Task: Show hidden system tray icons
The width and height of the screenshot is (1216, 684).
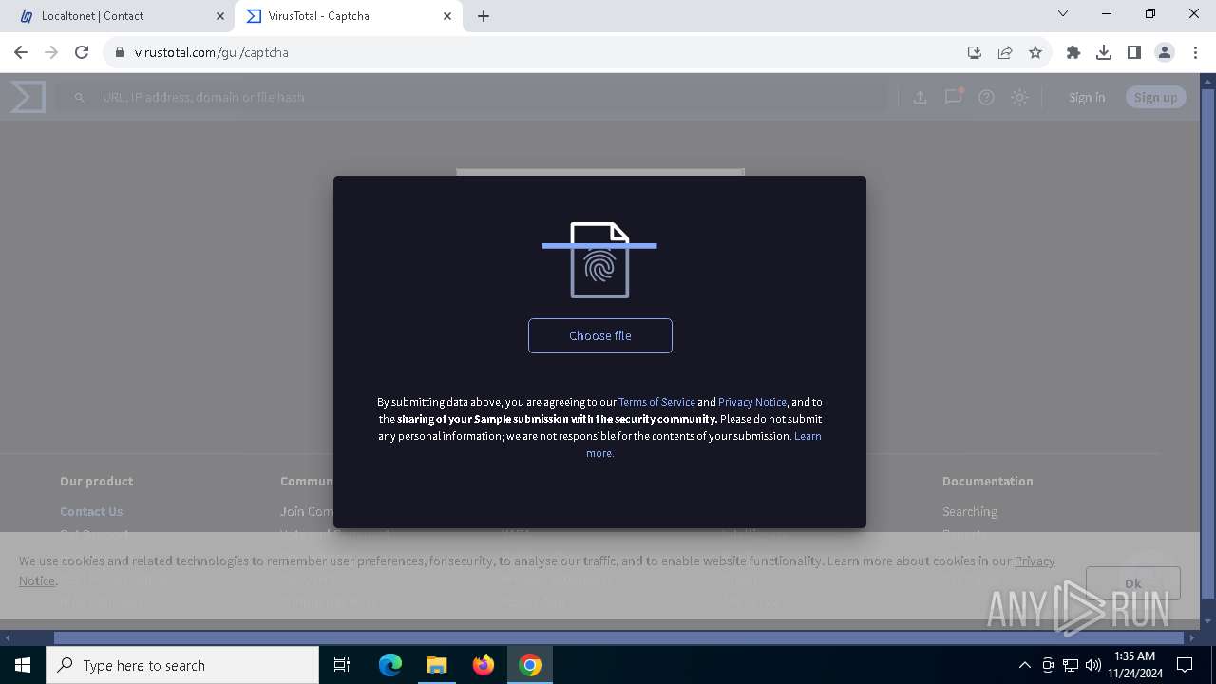Action: [x=1025, y=665]
